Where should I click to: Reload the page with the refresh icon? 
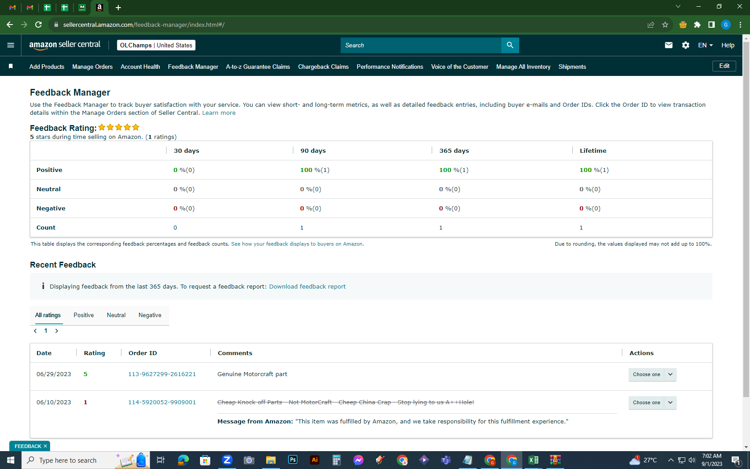pyautogui.click(x=39, y=25)
